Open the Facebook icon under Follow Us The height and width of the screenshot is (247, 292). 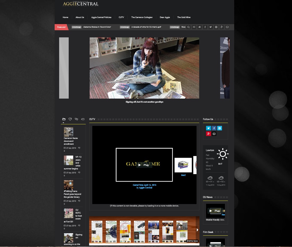(x=214, y=128)
